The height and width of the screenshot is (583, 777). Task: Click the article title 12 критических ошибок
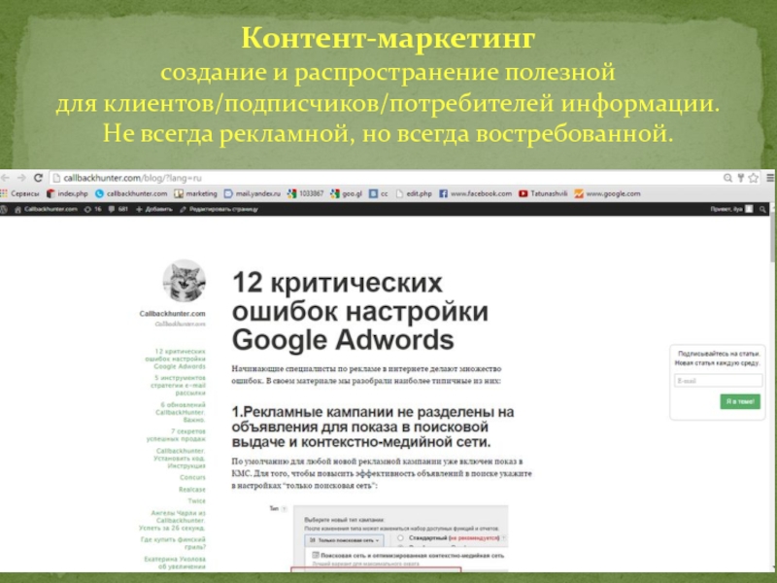pos(360,311)
